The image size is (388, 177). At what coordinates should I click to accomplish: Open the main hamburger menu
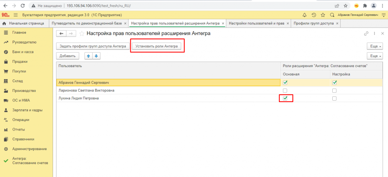16,15
